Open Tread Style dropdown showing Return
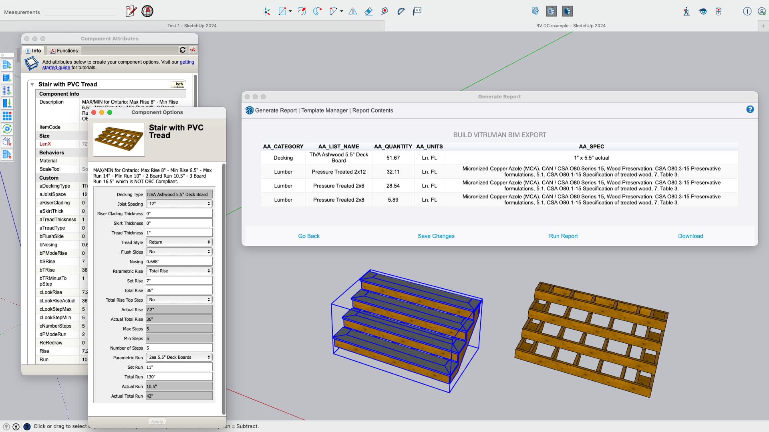 (179, 242)
